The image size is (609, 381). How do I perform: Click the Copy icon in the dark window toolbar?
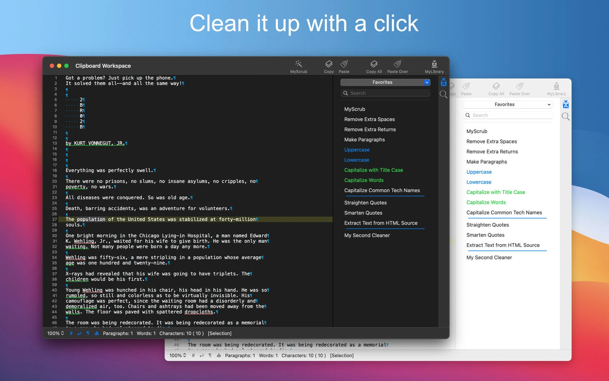point(328,64)
